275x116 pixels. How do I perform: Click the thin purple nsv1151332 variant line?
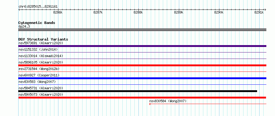point(142,52)
